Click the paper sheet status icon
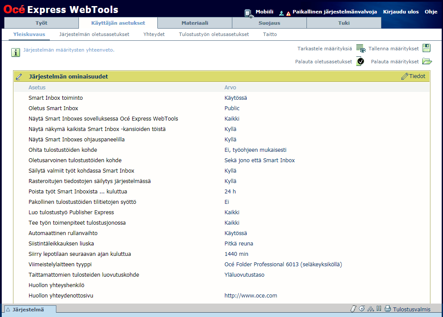This screenshot has height=317, width=443. click(x=353, y=309)
